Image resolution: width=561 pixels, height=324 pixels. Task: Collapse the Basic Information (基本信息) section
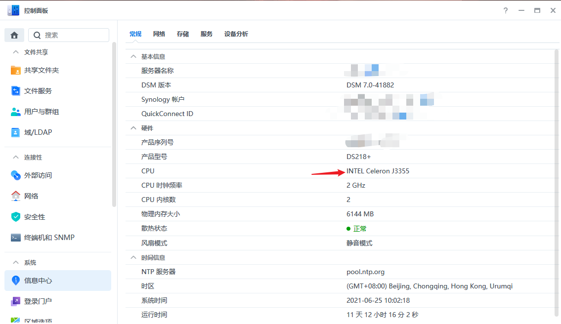tap(133, 57)
